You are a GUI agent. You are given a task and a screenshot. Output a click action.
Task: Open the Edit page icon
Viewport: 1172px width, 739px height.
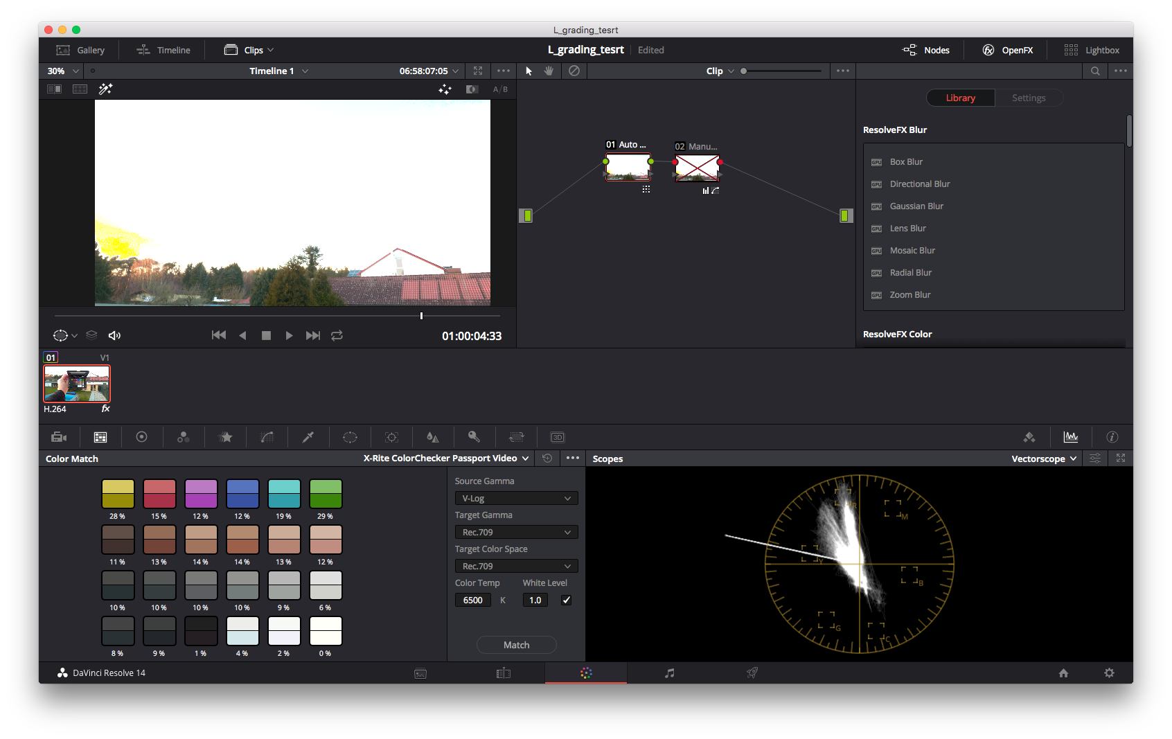click(504, 673)
